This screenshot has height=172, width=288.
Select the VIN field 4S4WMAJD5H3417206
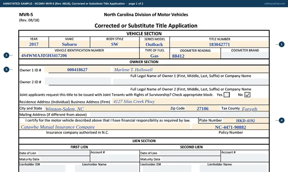click(x=79, y=55)
